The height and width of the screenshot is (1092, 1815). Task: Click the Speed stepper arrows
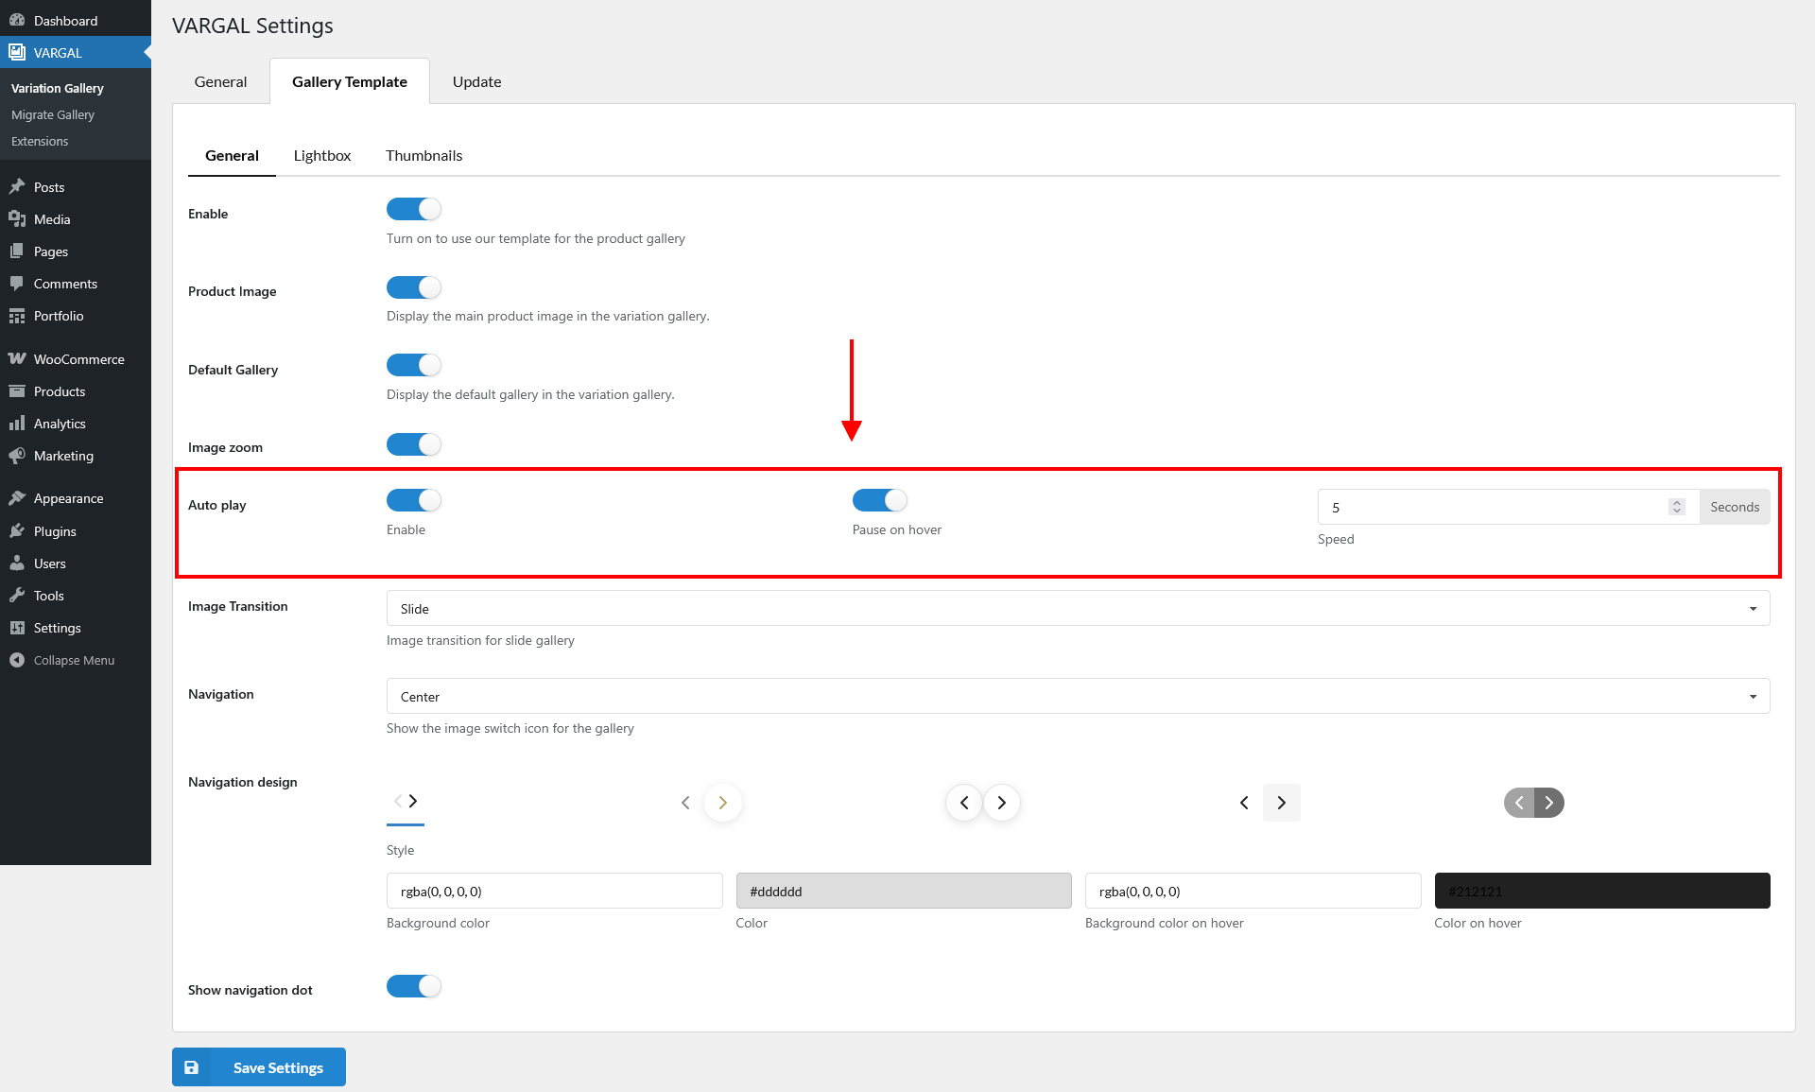coord(1677,507)
